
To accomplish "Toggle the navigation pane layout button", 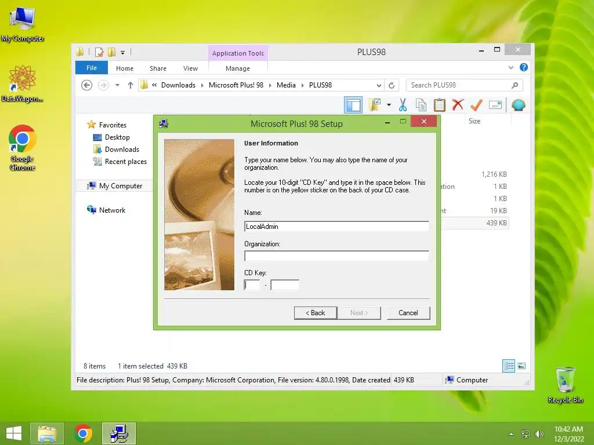I will (353, 105).
